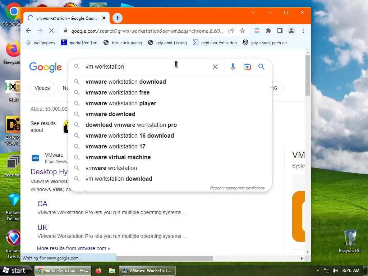Click the horizontal scrollbar right arrow
This screenshot has width=368, height=276.
pyautogui.click(x=302, y=258)
